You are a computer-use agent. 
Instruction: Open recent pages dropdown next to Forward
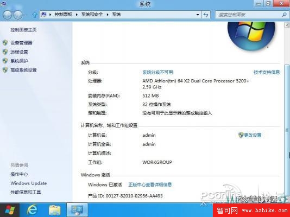(x=26, y=15)
